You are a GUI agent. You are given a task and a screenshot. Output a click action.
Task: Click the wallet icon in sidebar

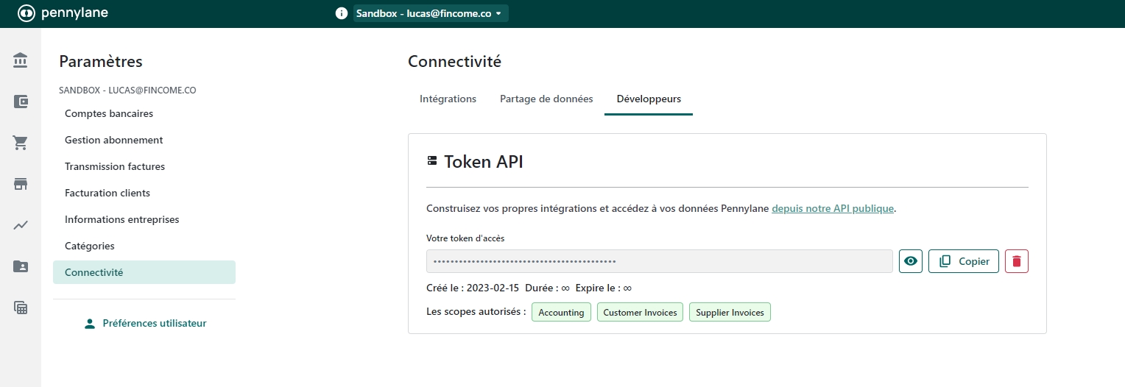pyautogui.click(x=21, y=102)
